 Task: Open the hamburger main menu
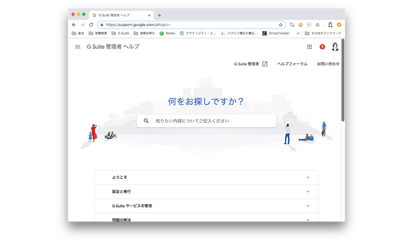point(77,47)
